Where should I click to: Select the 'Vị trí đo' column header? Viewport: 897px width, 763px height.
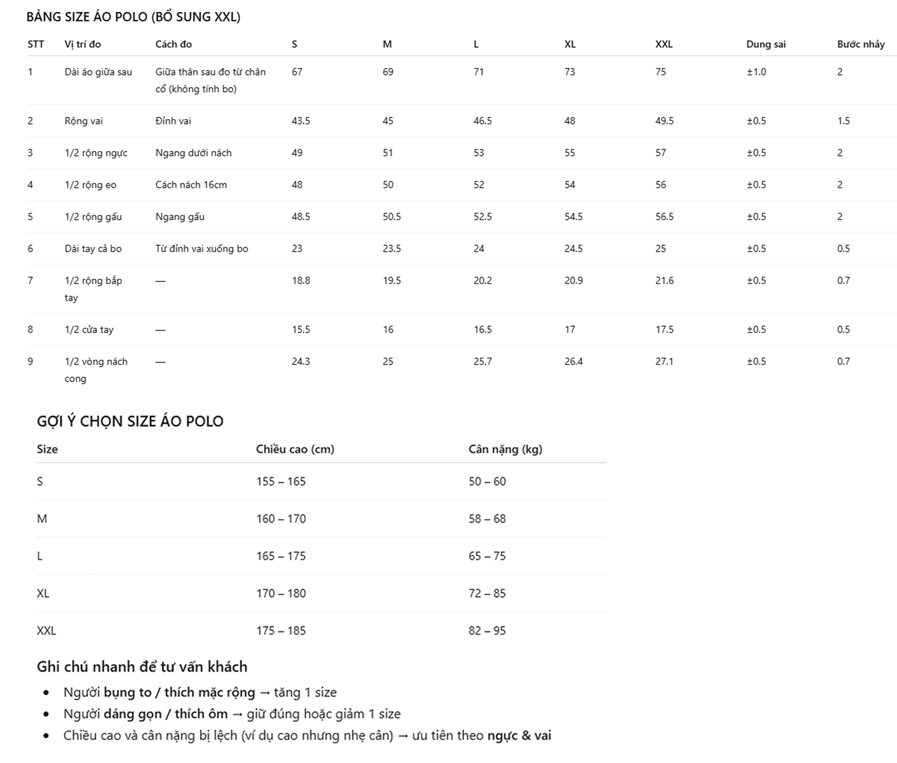pyautogui.click(x=83, y=44)
